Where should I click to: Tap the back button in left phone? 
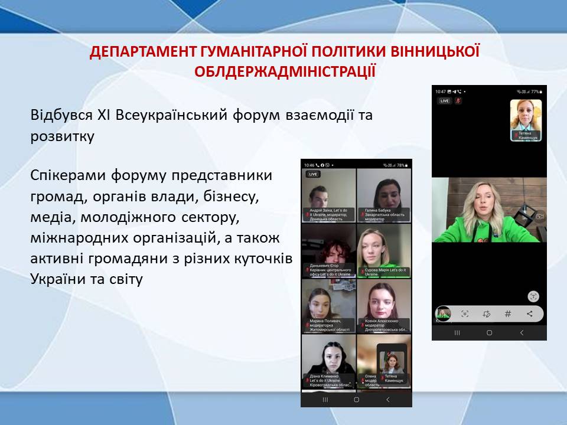pyautogui.click(x=388, y=400)
